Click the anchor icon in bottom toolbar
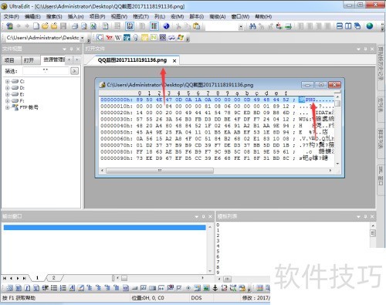This screenshot has height=305, width=386. point(215,288)
